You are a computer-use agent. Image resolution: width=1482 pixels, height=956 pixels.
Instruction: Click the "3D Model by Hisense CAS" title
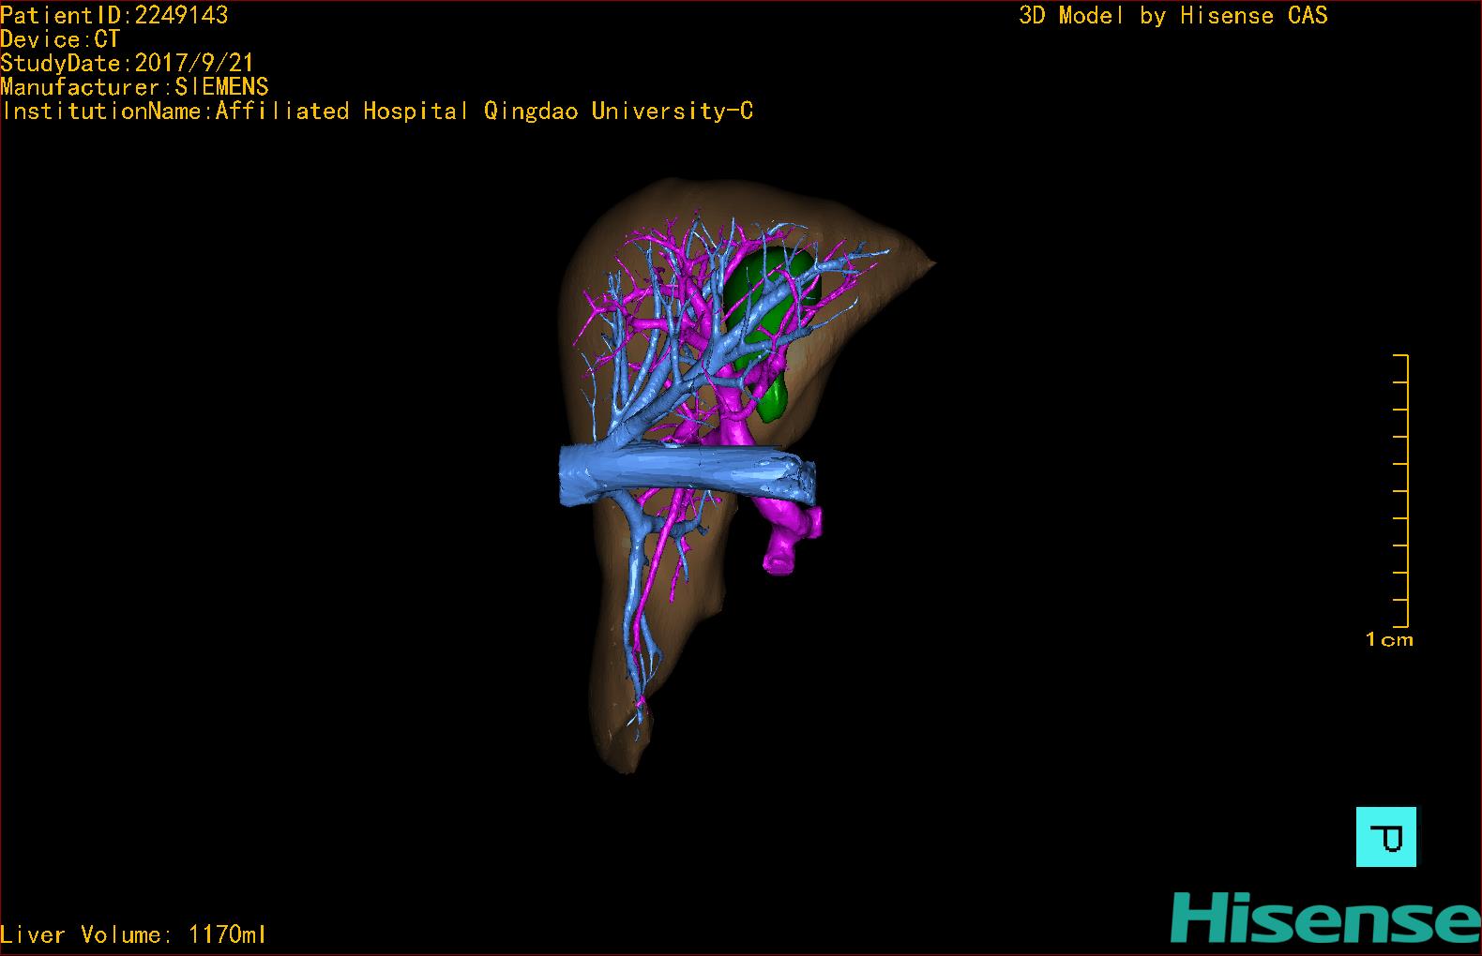click(x=1172, y=15)
